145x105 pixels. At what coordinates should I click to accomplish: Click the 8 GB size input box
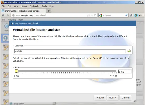(x=125, y=72)
